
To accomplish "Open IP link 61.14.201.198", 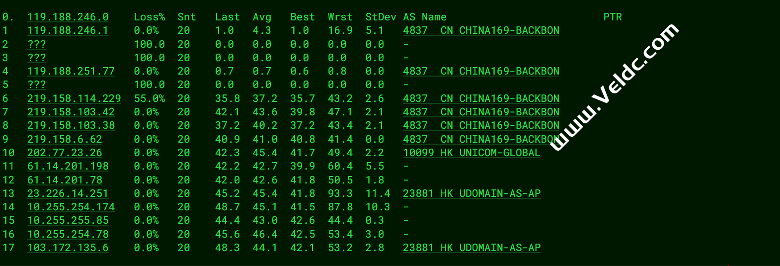I will (68, 166).
